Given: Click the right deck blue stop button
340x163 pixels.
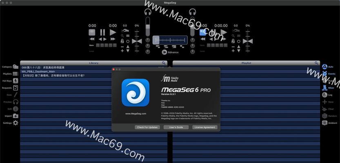Looking at the screenshot, I should [x=203, y=33].
